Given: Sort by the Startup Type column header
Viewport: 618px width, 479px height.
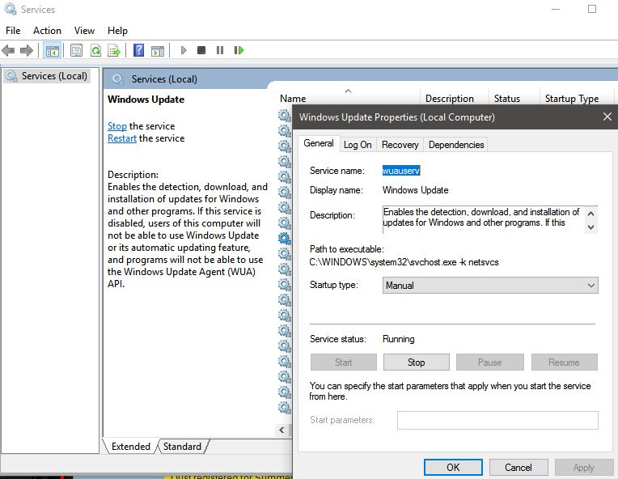Looking at the screenshot, I should [576, 98].
